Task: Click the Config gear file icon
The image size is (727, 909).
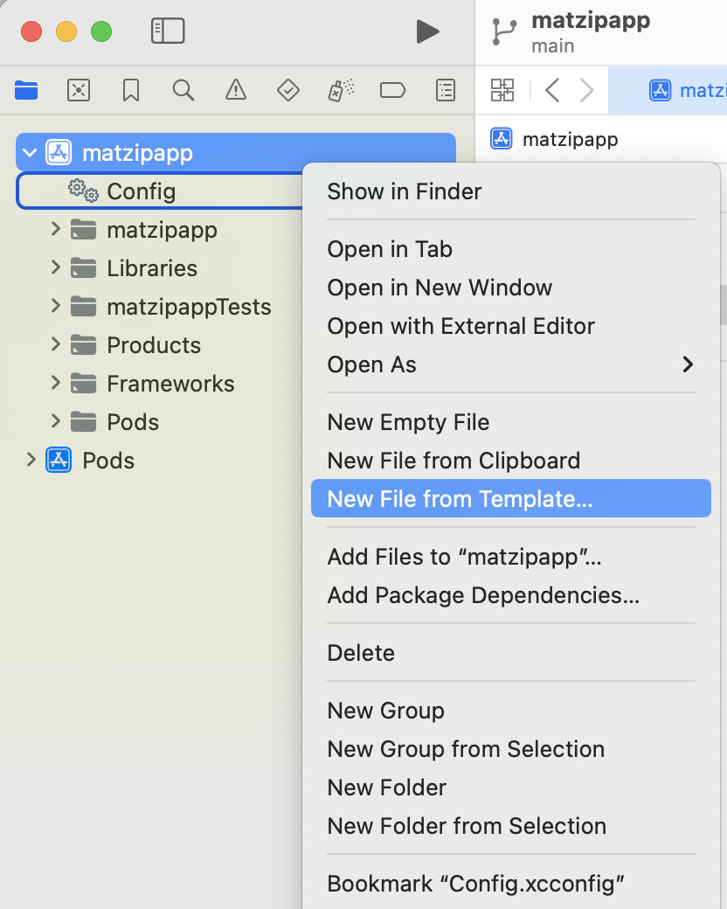Action: click(83, 191)
